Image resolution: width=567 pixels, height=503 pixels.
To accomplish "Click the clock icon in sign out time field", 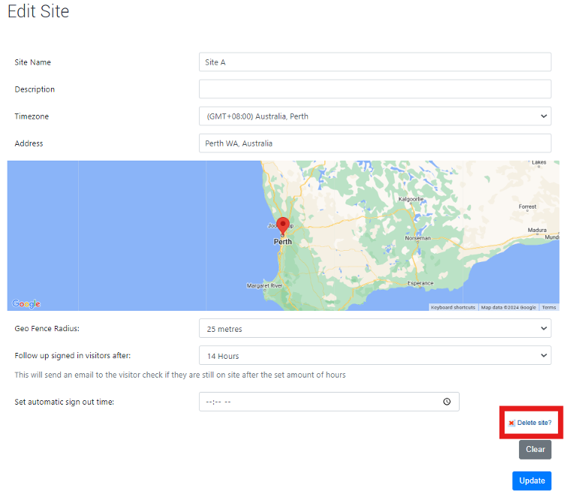I will tap(447, 402).
